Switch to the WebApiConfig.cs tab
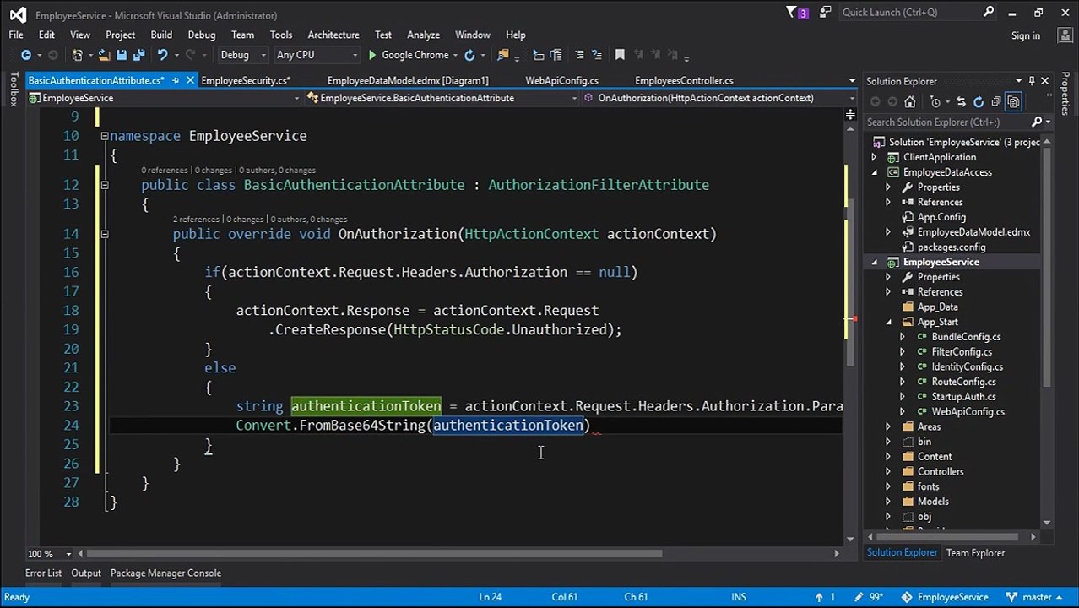This screenshot has width=1079, height=608. pos(561,81)
